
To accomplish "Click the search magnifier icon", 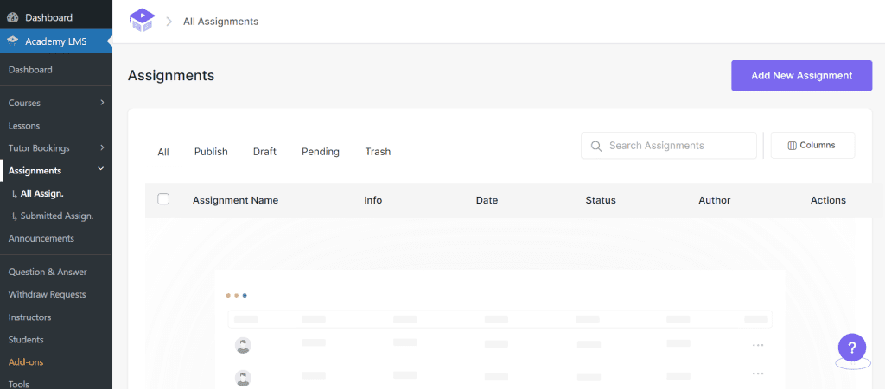I will [596, 146].
